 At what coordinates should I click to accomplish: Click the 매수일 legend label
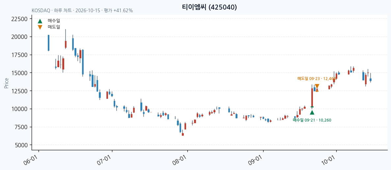(54, 21)
